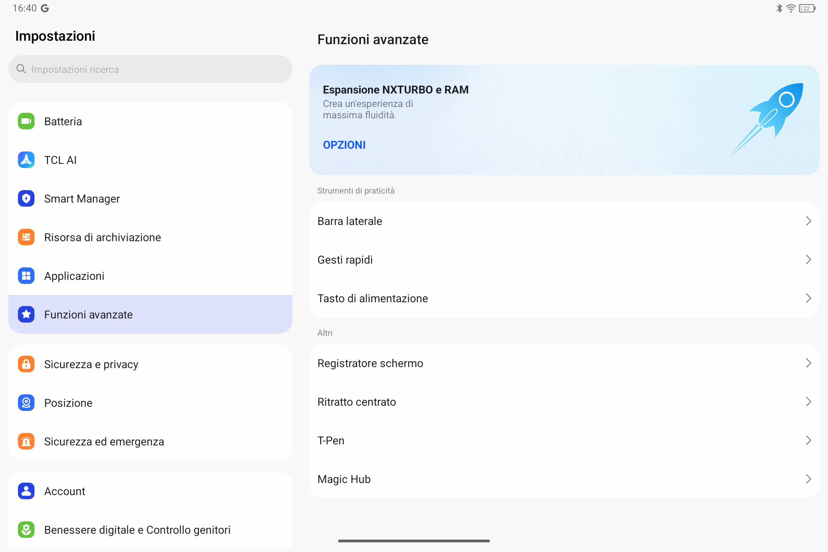Tap the green Batteria icon
828x552 pixels.
26,121
